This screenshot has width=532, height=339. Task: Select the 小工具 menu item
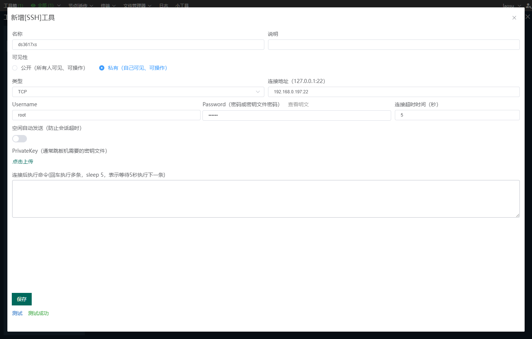182,6
